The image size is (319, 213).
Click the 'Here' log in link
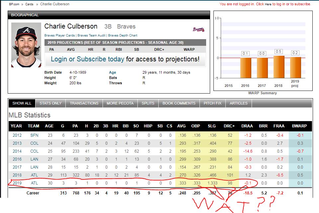(x=268, y=4)
